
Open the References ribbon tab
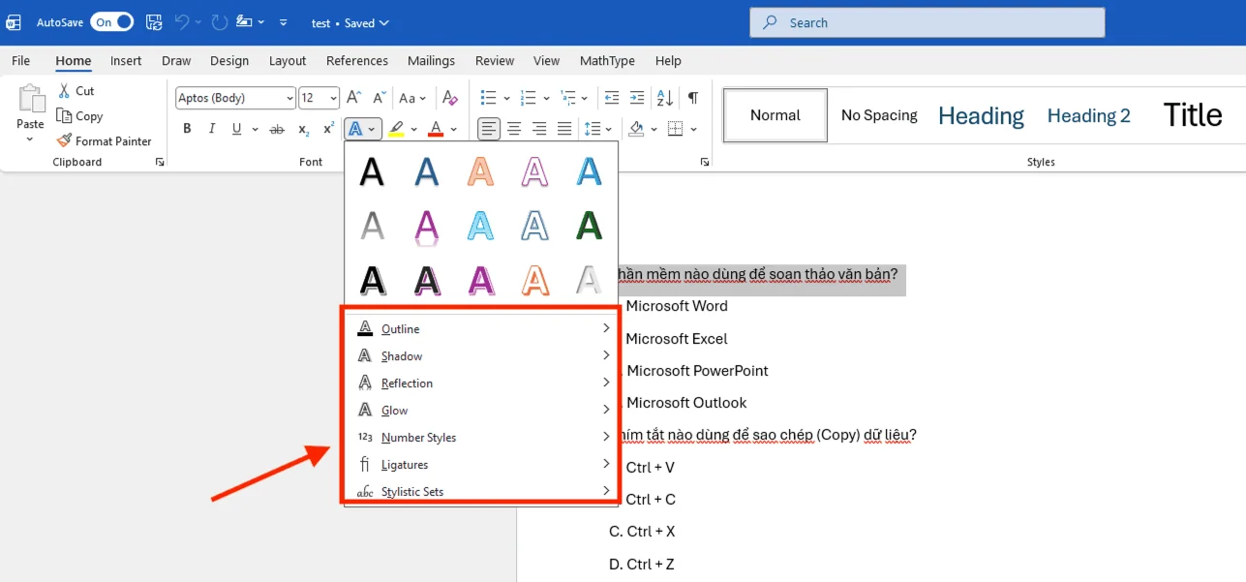[356, 60]
